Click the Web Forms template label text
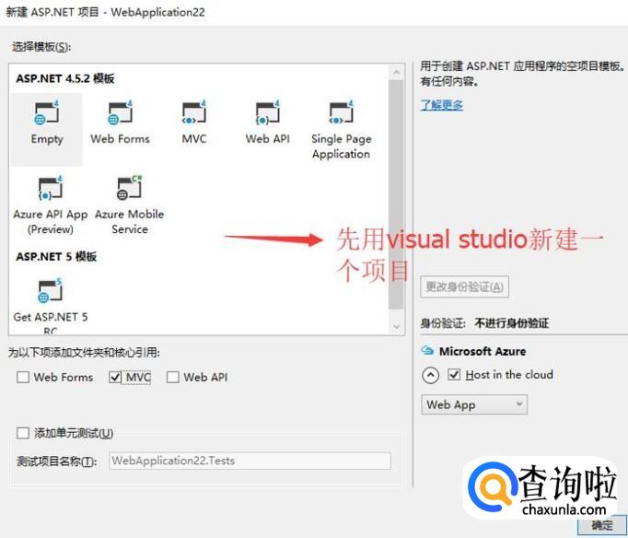This screenshot has height=538, width=628. point(120,139)
